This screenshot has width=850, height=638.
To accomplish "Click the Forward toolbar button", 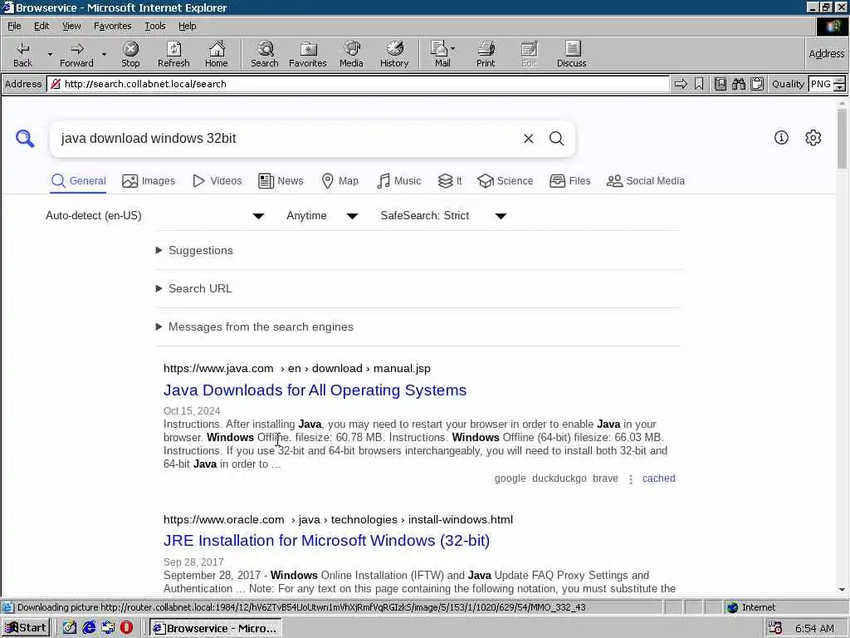I will tap(76, 54).
